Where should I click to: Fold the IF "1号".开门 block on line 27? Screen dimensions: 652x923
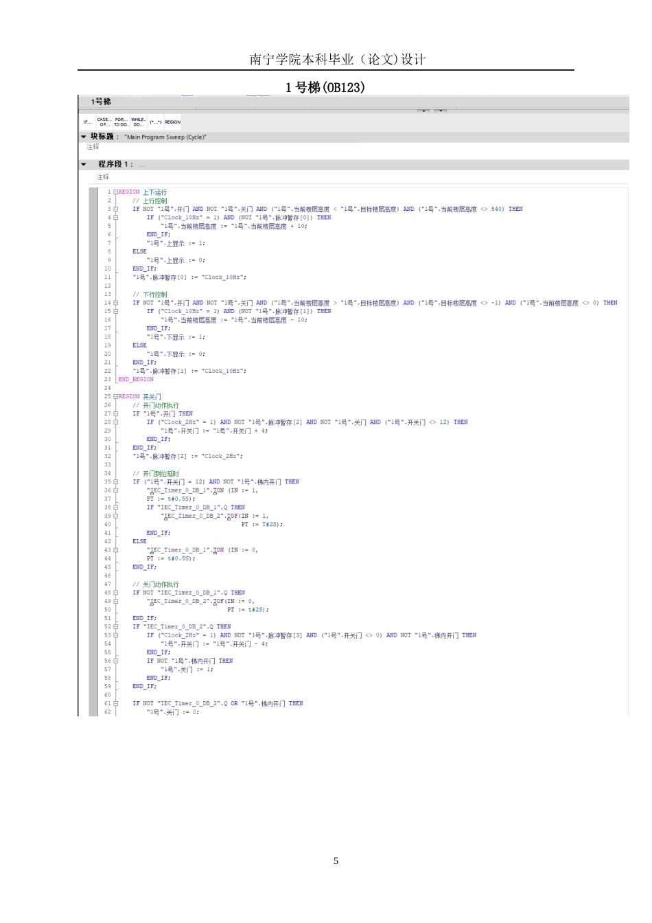coord(116,413)
